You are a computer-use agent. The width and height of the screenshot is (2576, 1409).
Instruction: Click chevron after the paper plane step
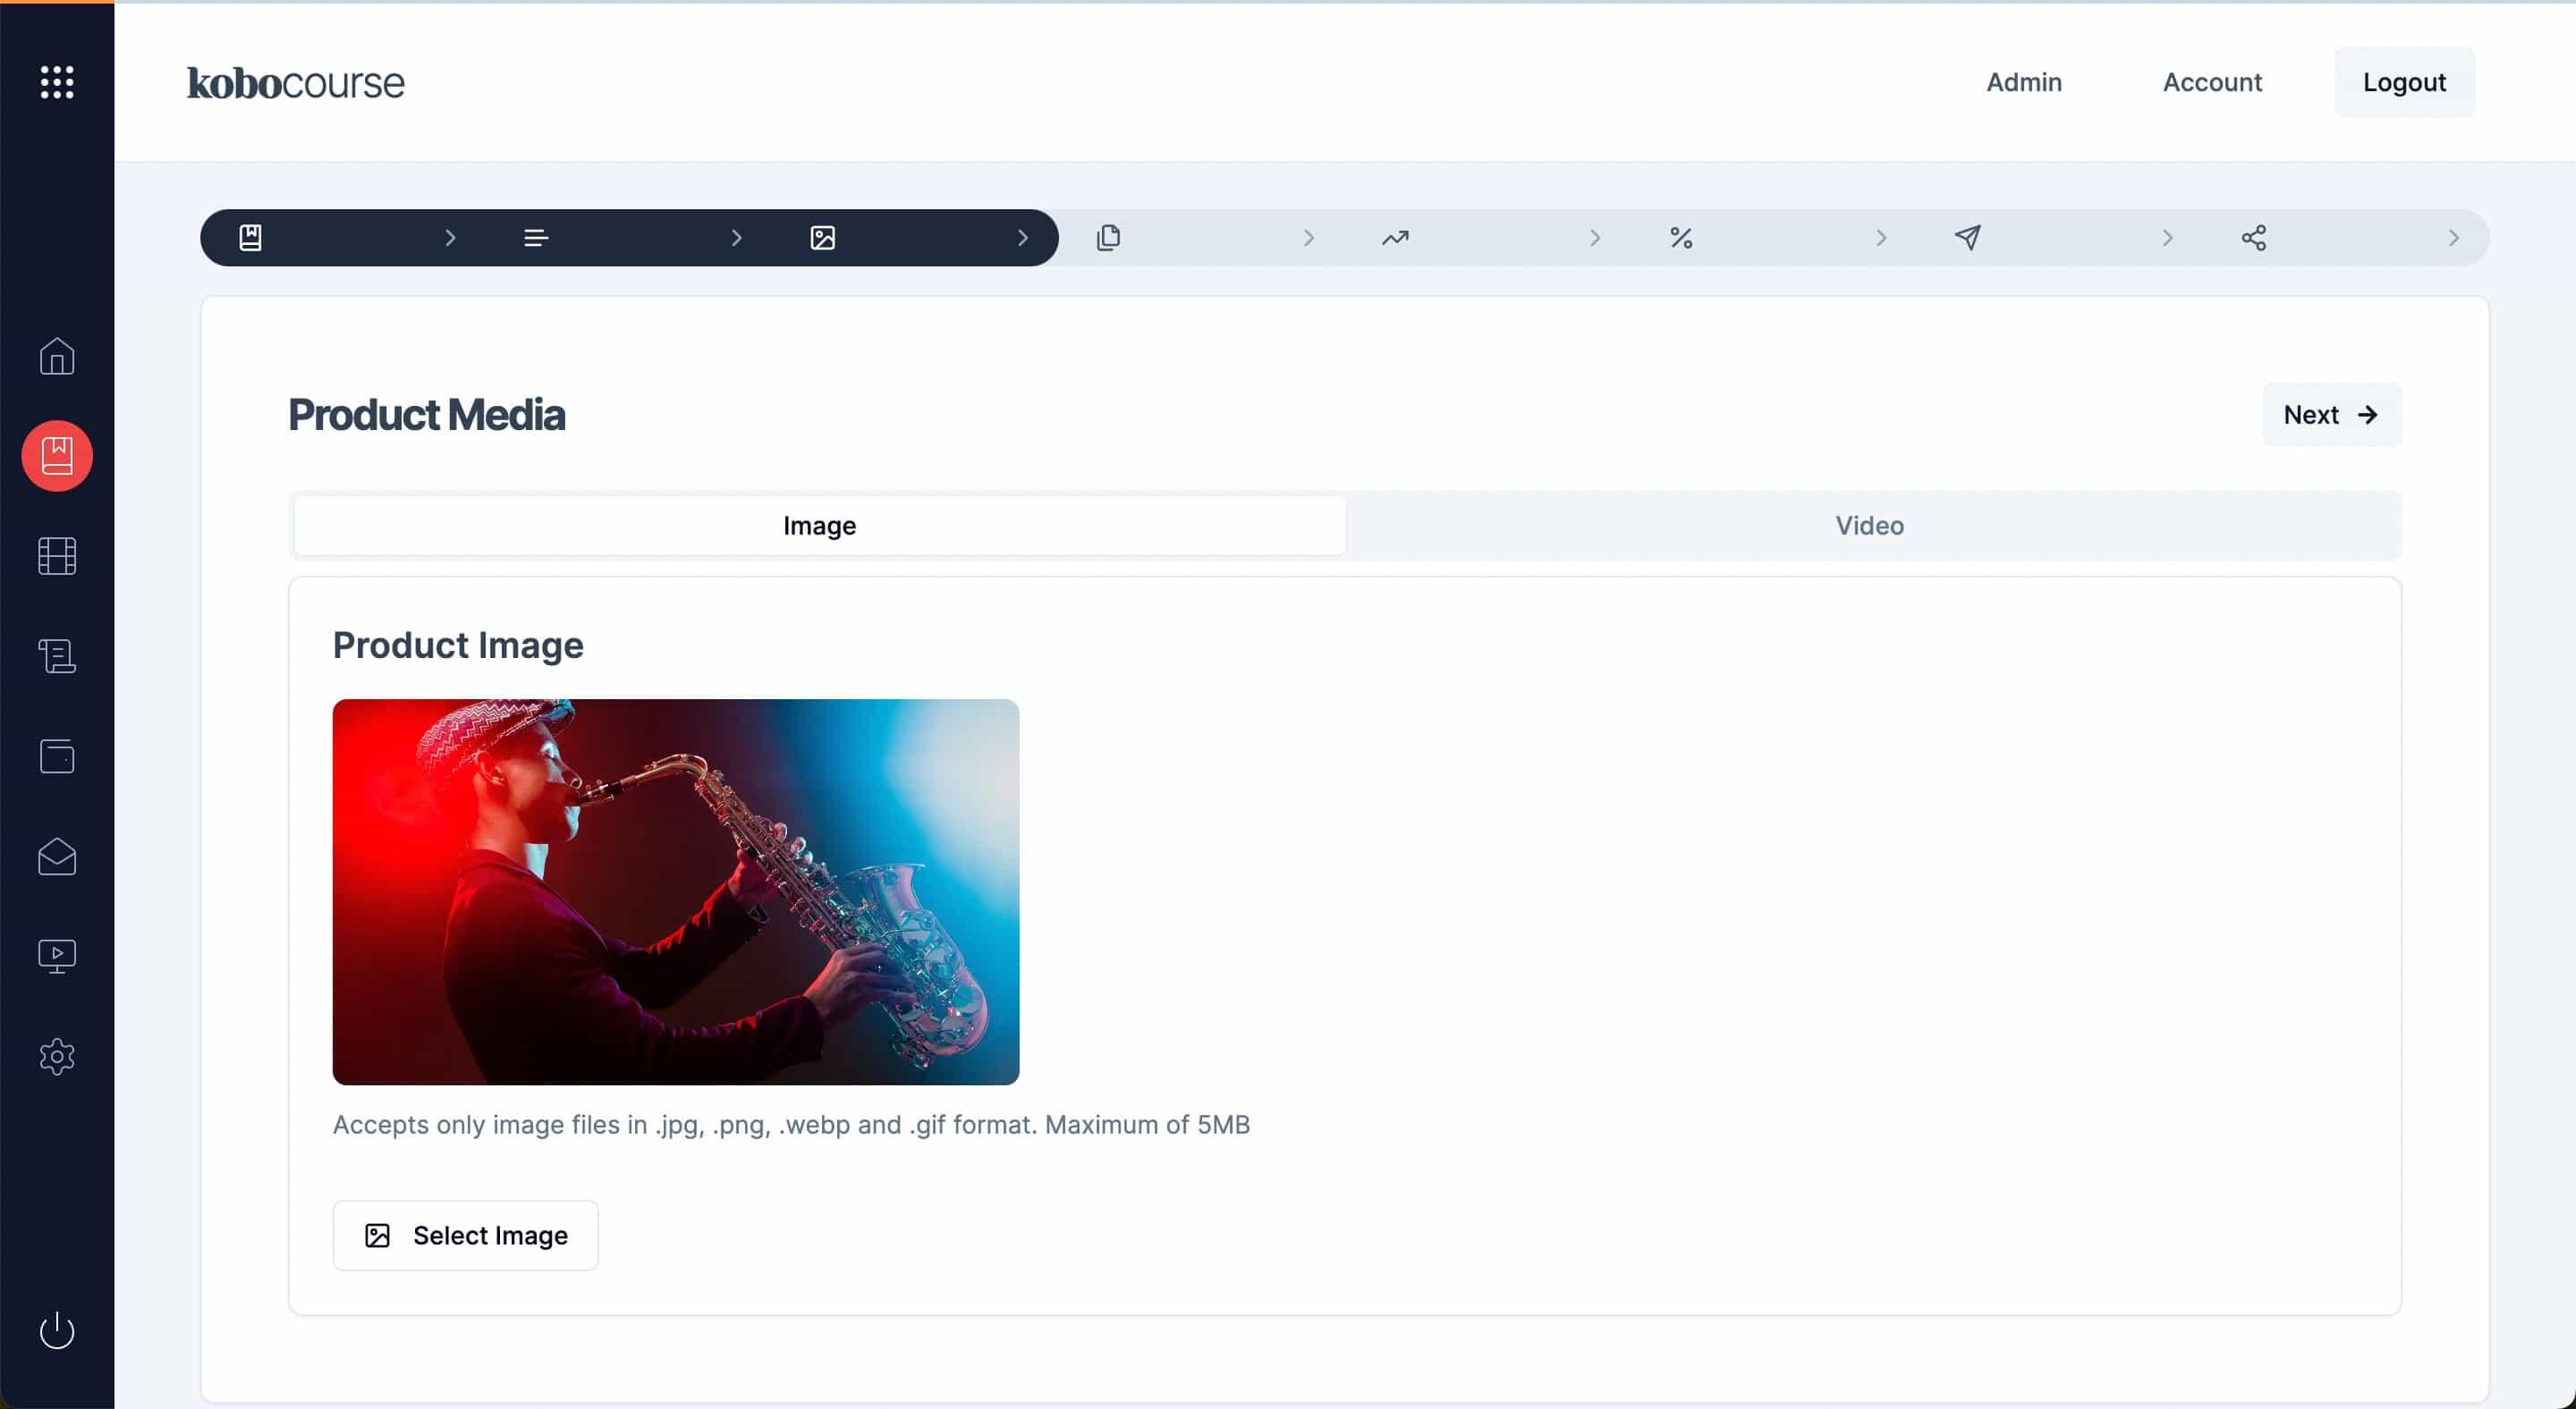pyautogui.click(x=2167, y=238)
